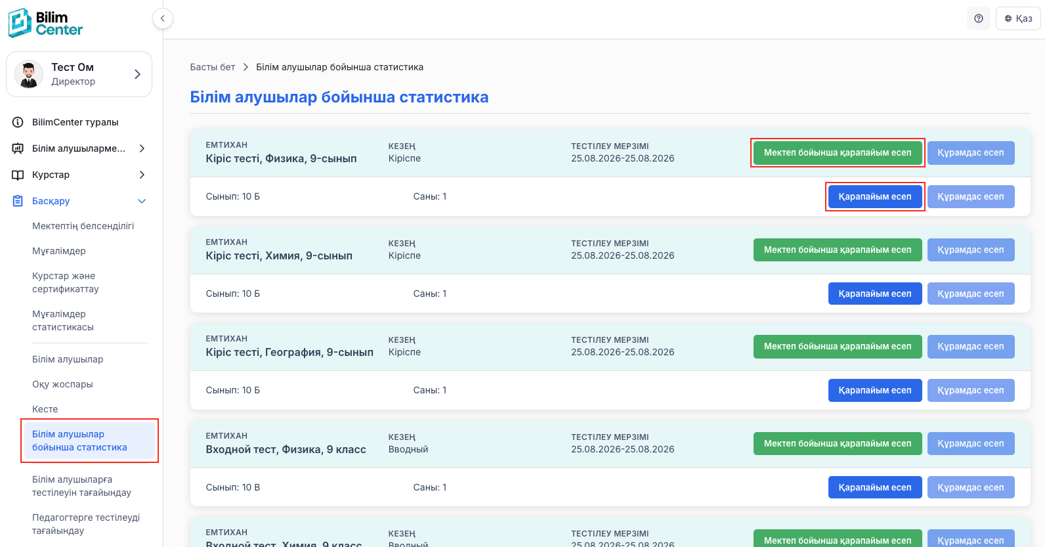Open Кесте sidebar item
The image size is (1045, 547).
tap(45, 409)
